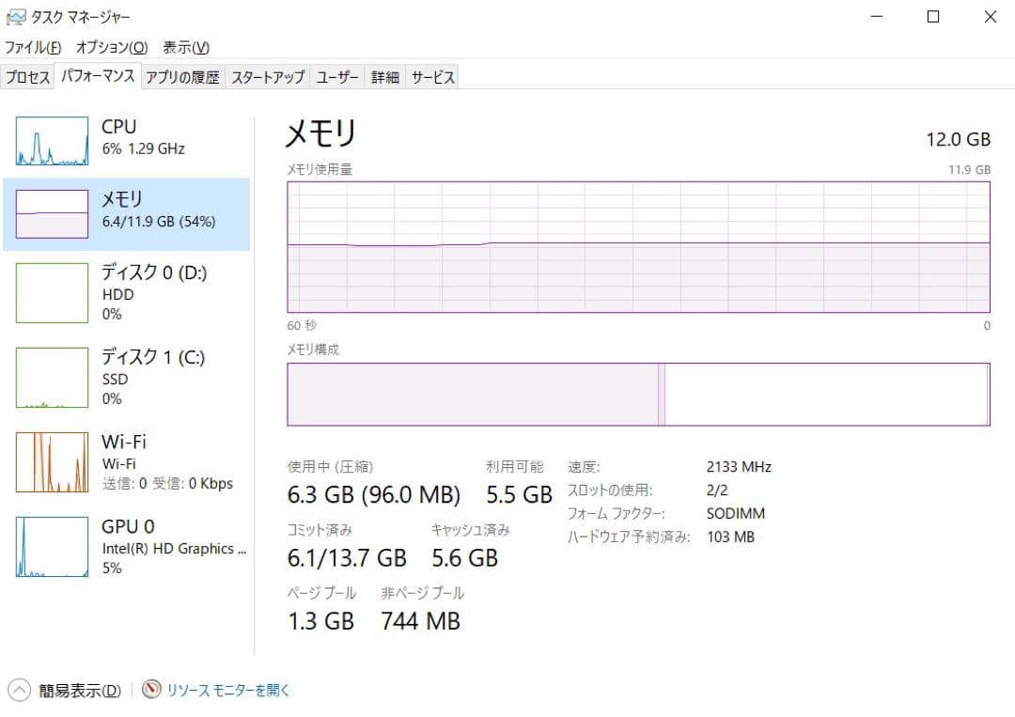Switch to the プロセス tab
The image size is (1015, 717).
27,77
